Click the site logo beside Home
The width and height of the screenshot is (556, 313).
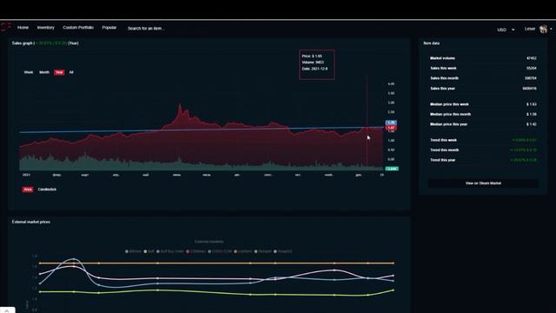coord(5,27)
